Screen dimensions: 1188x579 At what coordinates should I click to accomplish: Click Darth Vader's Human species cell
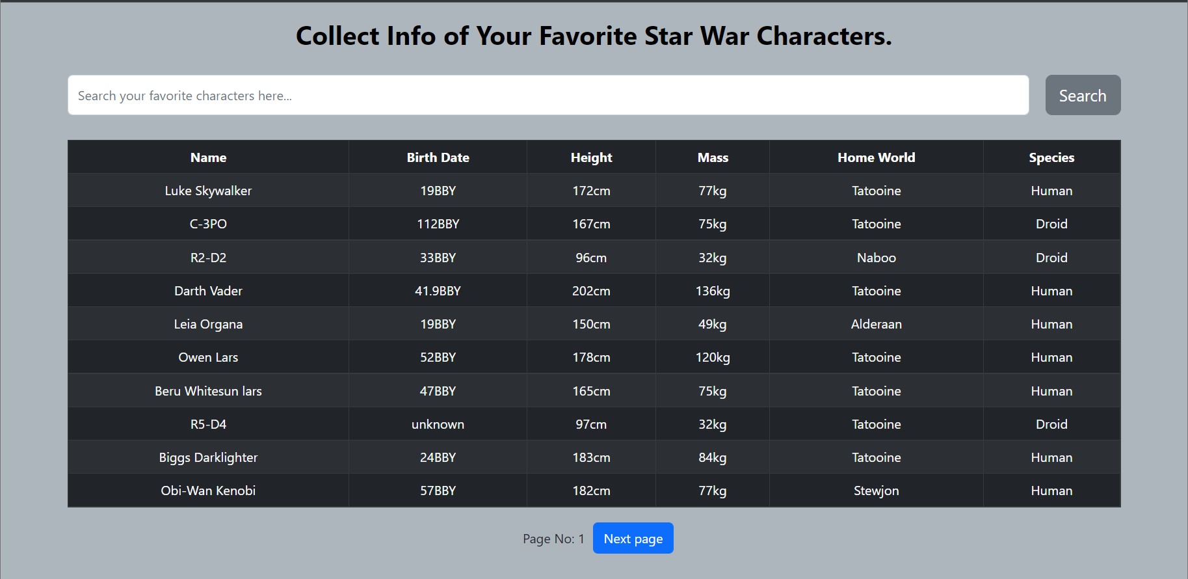click(x=1051, y=291)
